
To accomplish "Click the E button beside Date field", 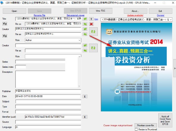I will tap(85, 97).
